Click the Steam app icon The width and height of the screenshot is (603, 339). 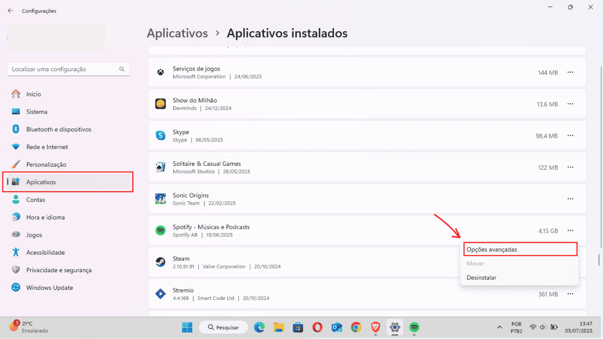click(x=160, y=262)
